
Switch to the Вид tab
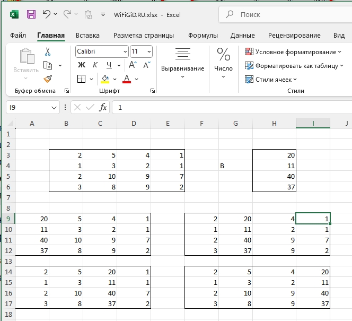(339, 35)
